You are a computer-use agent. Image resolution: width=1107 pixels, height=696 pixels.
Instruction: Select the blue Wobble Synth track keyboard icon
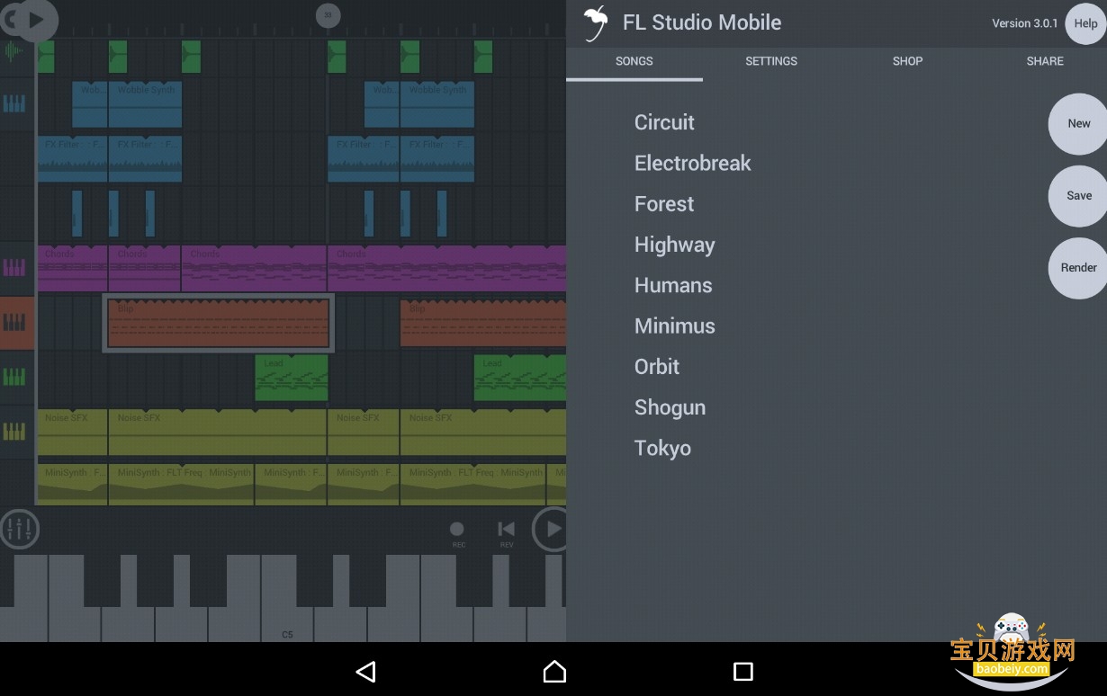(14, 104)
